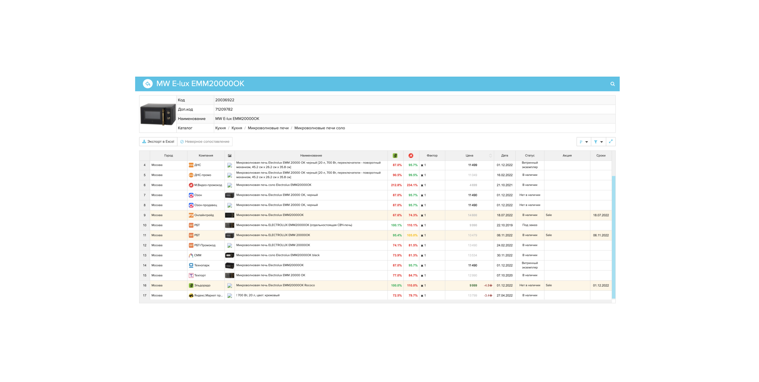Click the table vertical scrollbar thumb

point(613,237)
